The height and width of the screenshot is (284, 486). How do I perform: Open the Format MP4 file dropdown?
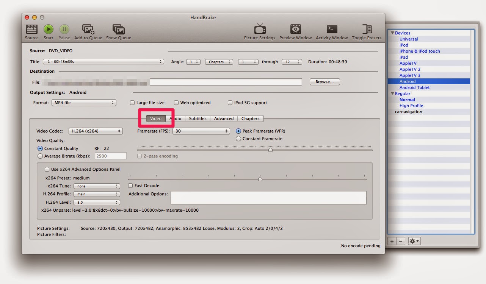[84, 103]
